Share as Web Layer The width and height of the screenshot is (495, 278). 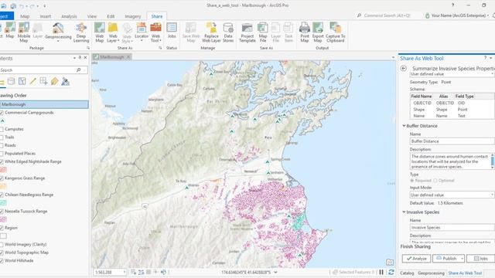click(x=113, y=32)
